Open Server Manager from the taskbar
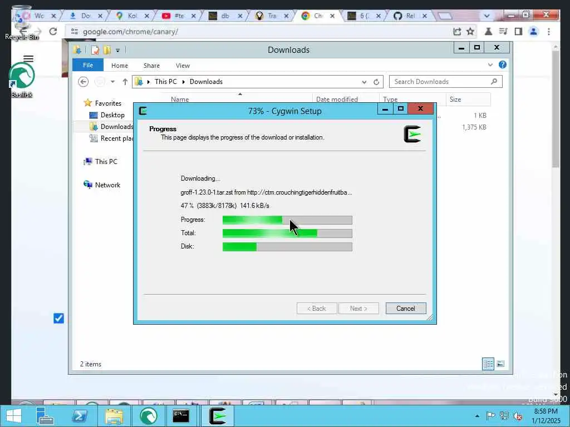Screen dimensions: 570x427 (x=45, y=416)
